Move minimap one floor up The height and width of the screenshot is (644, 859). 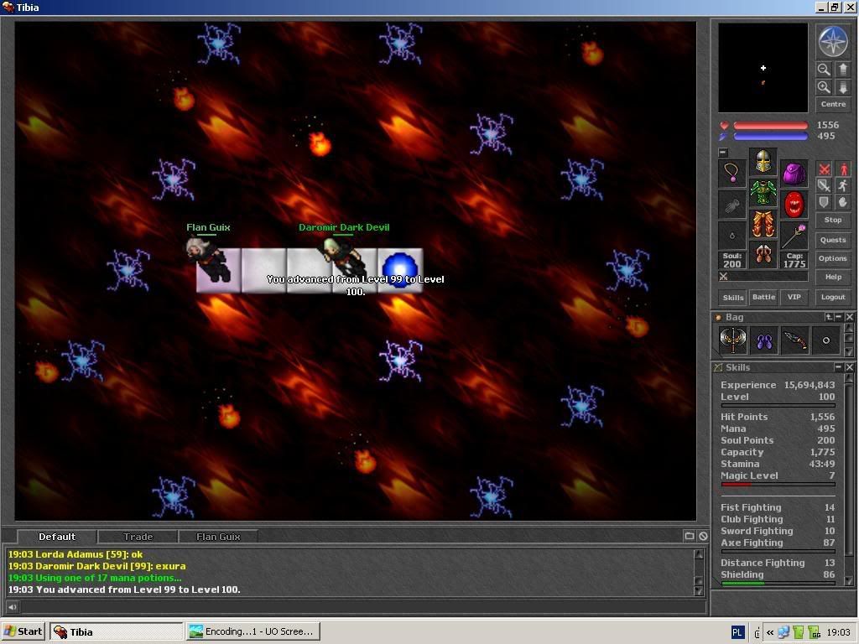click(x=842, y=70)
